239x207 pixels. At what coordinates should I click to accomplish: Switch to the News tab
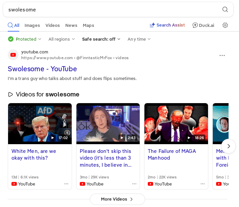click(71, 25)
